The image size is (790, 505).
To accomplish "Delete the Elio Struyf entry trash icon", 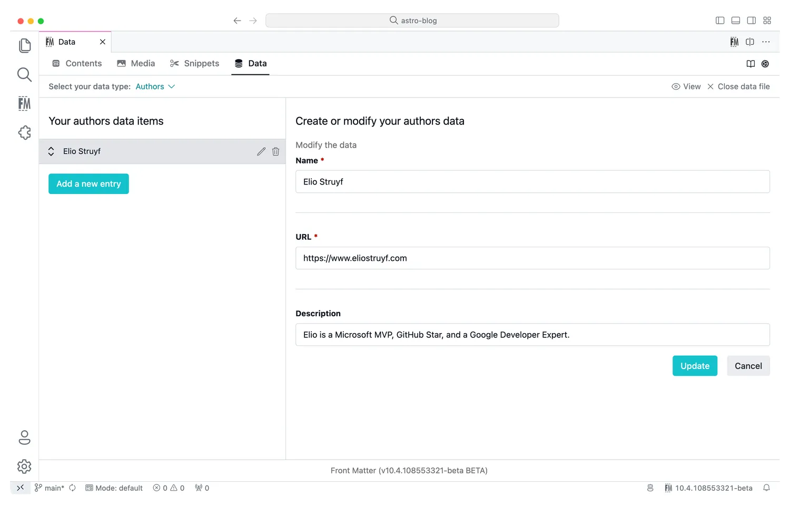I will click(275, 151).
